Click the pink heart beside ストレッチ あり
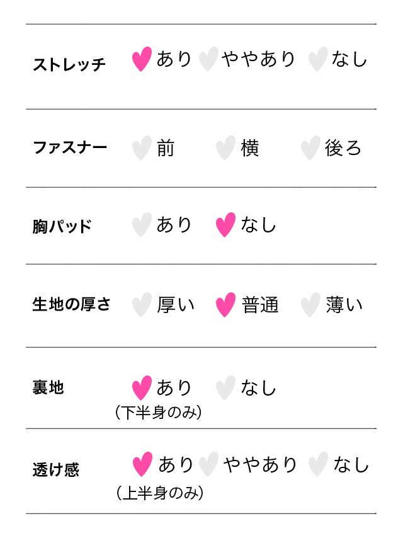This screenshot has width=403, height=538. click(x=142, y=60)
